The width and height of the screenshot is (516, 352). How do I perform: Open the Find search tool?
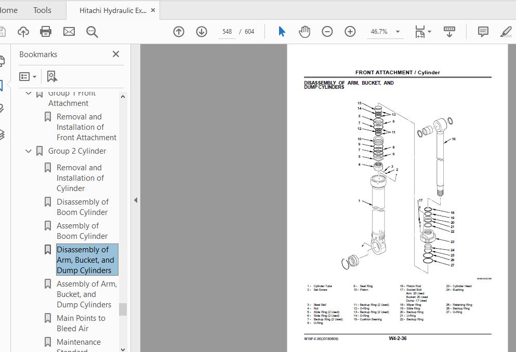point(92,32)
